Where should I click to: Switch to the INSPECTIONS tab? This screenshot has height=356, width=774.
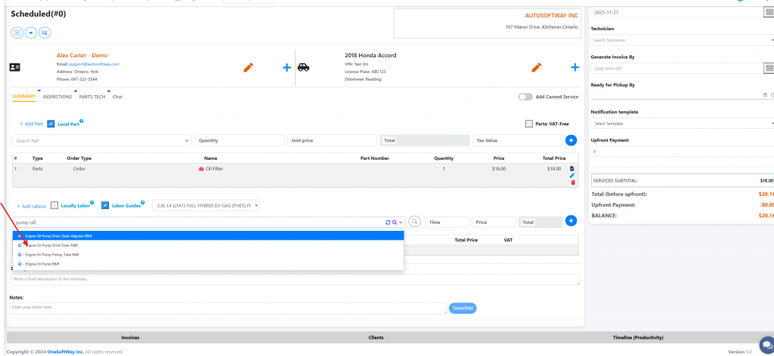tap(57, 97)
